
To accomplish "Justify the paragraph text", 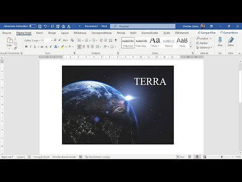I will pos(92,47).
